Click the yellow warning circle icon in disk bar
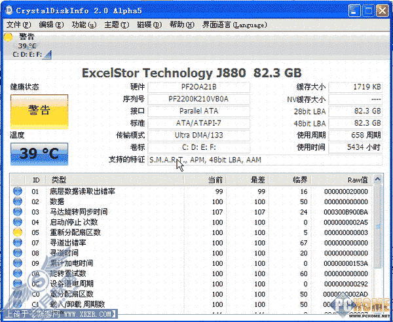The width and height of the screenshot is (393, 322). point(8,37)
